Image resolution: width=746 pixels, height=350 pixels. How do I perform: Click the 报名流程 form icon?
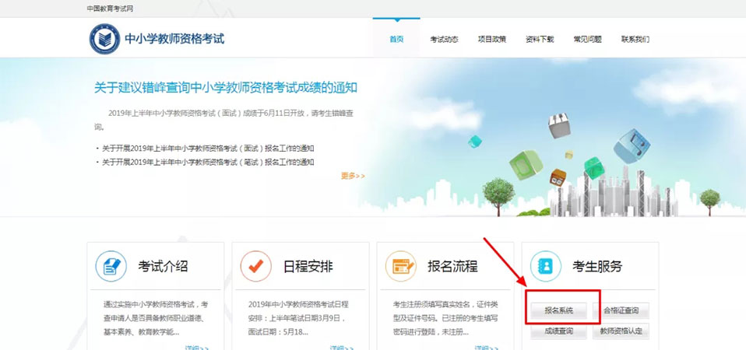[x=400, y=267]
